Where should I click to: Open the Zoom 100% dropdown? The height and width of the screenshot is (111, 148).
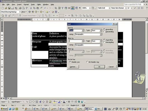pos(90,8)
